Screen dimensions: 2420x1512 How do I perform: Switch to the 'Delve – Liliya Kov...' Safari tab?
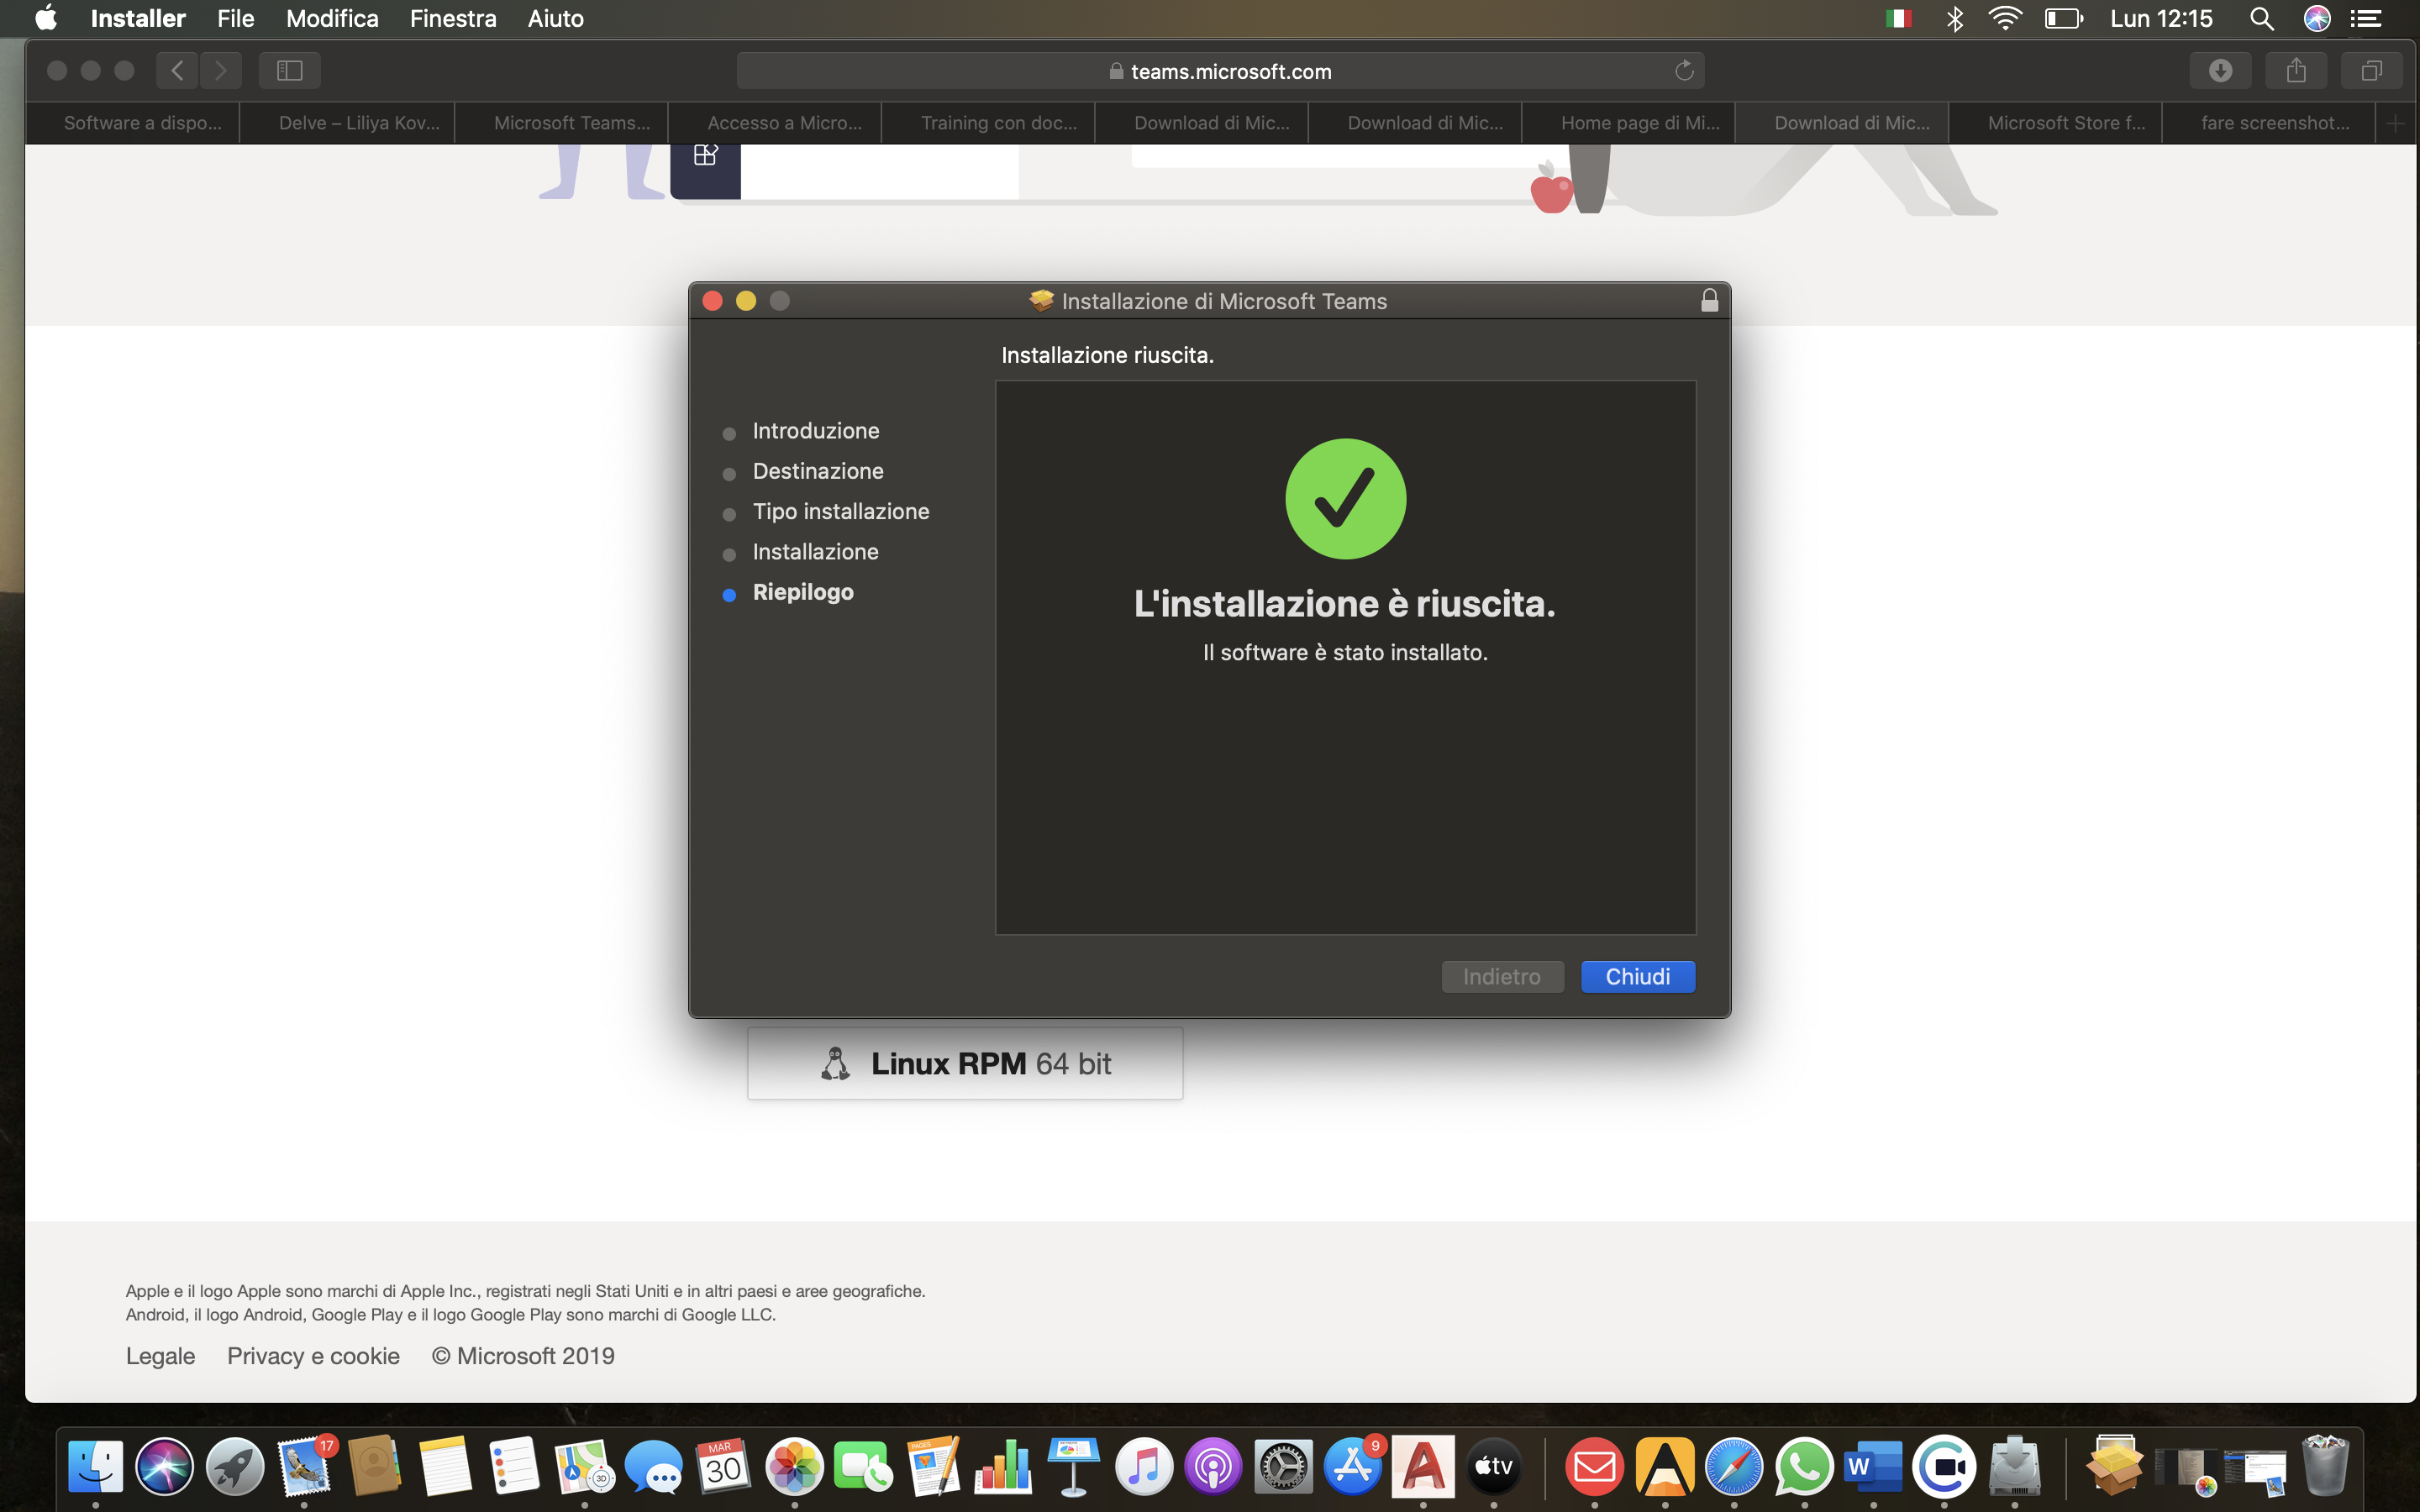pyautogui.click(x=347, y=123)
